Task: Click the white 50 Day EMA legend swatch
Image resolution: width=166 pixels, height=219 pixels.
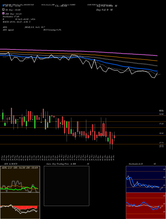Action: tap(4, 10)
